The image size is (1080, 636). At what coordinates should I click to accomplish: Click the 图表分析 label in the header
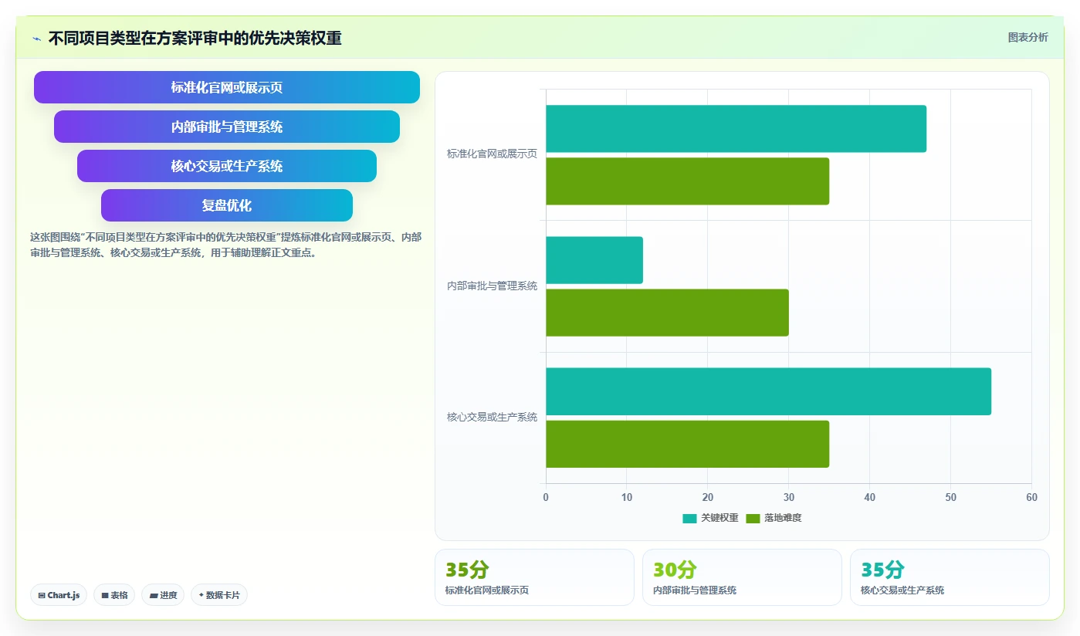tap(1028, 37)
